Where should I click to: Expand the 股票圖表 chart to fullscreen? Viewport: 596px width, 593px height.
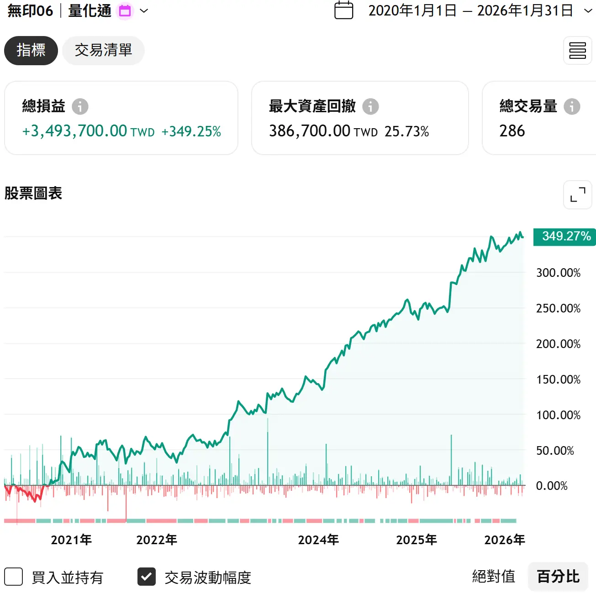(577, 195)
